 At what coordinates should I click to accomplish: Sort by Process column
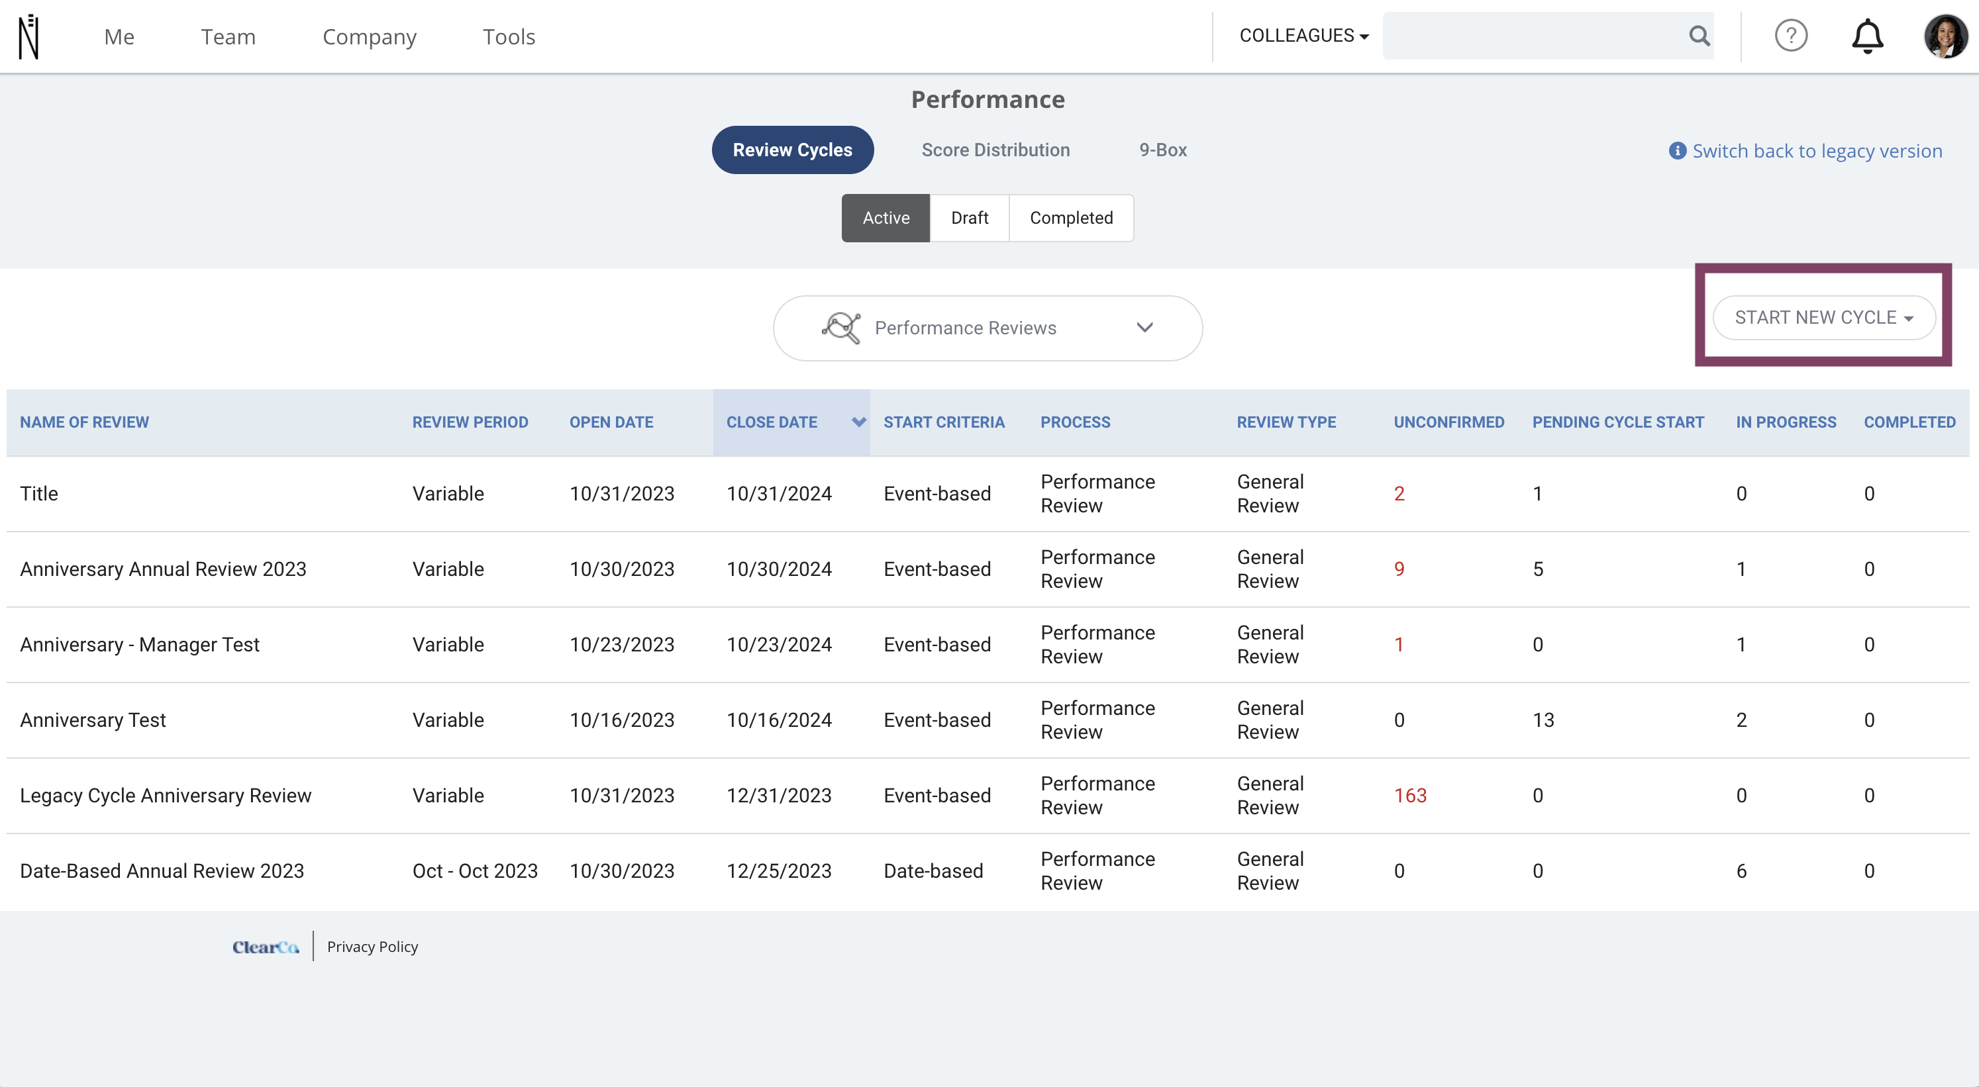click(1076, 422)
